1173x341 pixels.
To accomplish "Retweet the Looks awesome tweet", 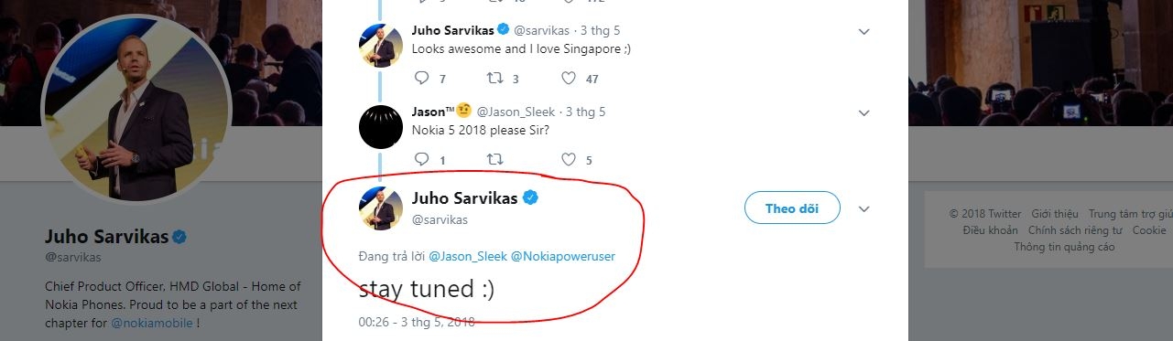I will [x=495, y=79].
